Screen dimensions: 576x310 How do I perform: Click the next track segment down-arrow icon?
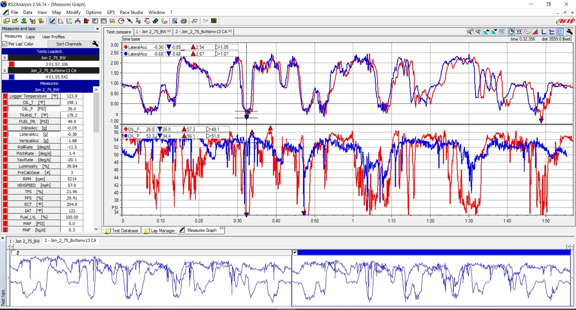point(494,31)
